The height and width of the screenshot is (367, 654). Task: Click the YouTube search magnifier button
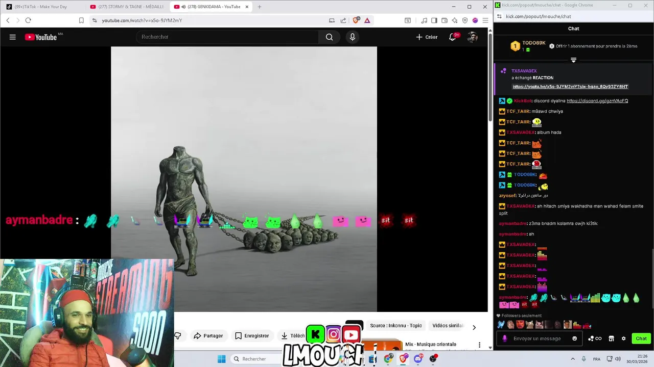(330, 37)
